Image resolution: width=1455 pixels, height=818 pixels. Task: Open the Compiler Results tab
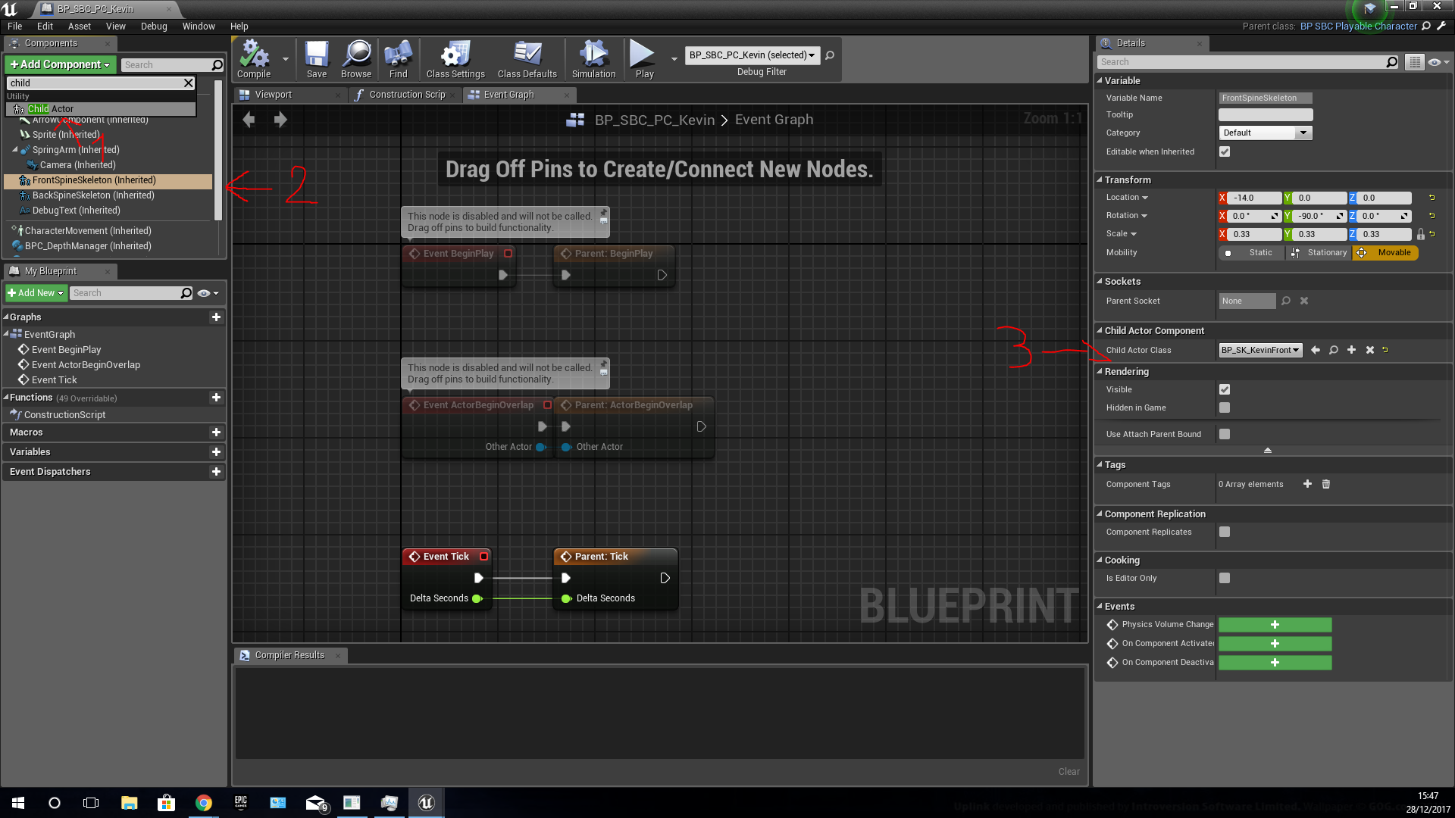click(289, 655)
